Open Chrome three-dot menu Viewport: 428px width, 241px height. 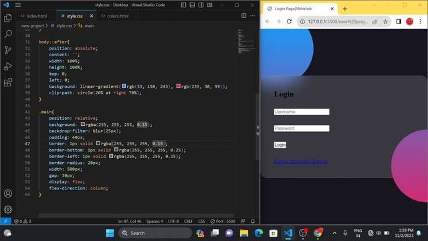pyautogui.click(x=420, y=21)
